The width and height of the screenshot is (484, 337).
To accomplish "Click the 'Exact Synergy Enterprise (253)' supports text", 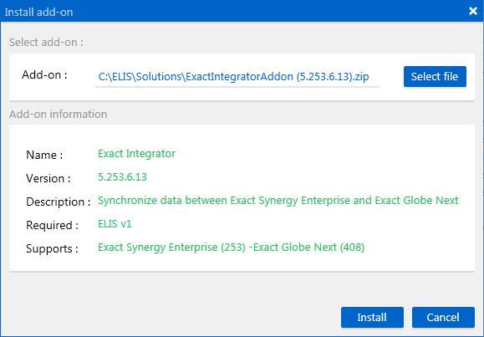I will point(171,248).
